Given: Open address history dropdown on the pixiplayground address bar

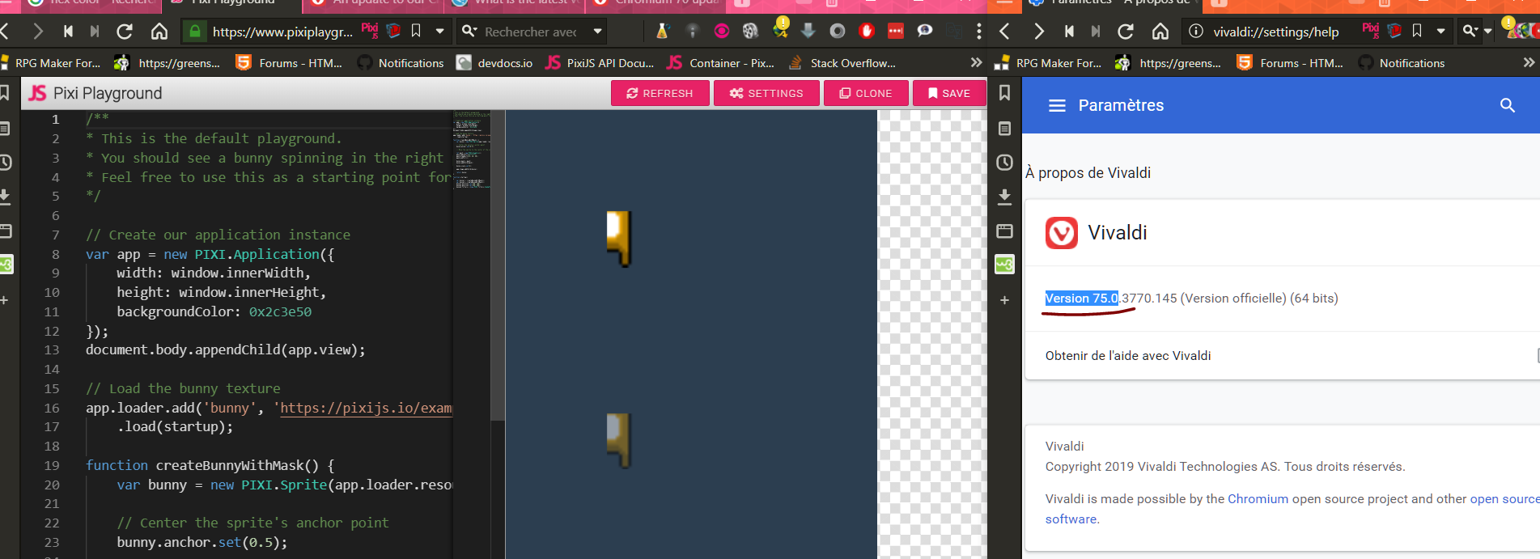Looking at the screenshot, I should (439, 32).
